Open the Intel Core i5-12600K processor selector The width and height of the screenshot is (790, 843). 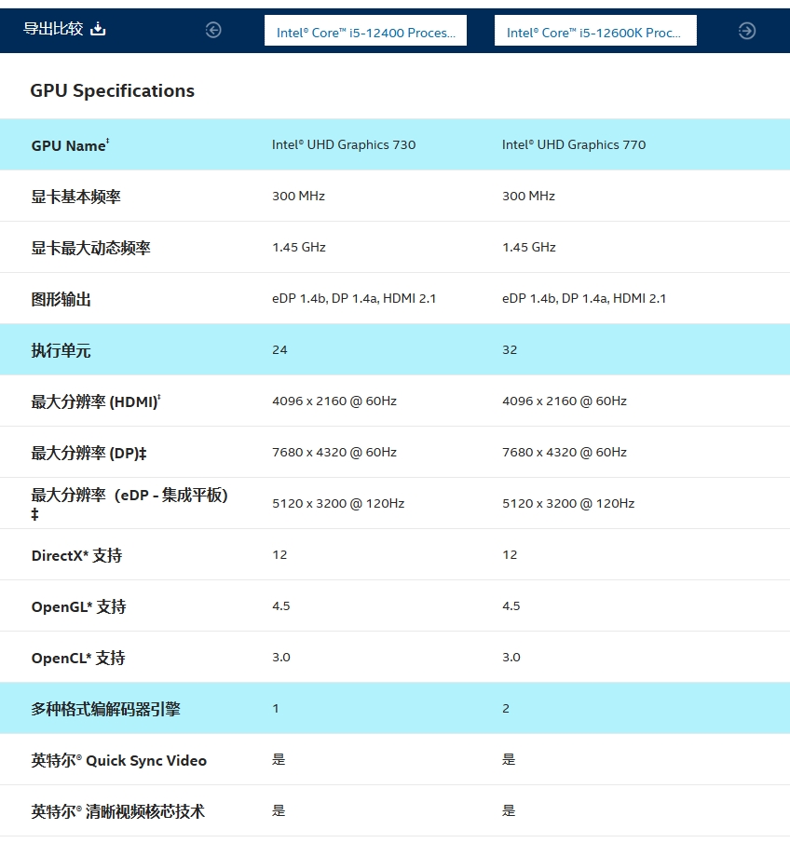tap(595, 30)
